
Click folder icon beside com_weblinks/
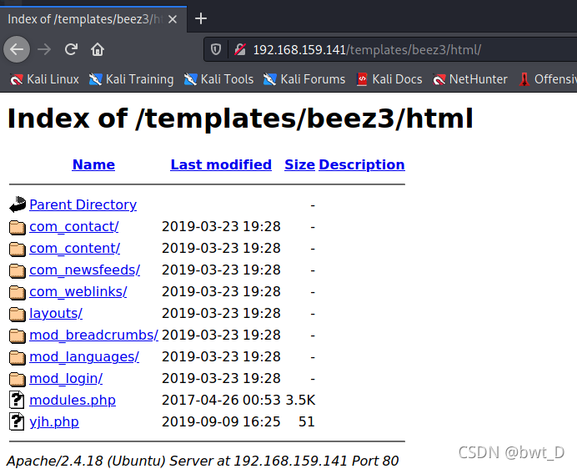click(x=18, y=293)
